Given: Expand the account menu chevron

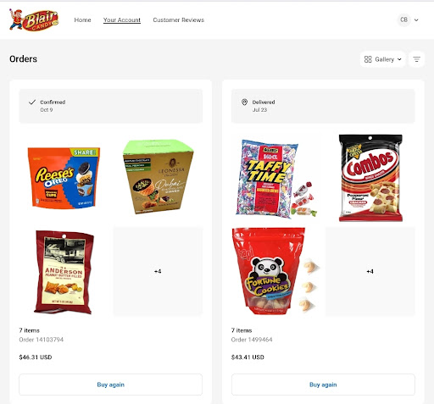Looking at the screenshot, I should 416,20.
